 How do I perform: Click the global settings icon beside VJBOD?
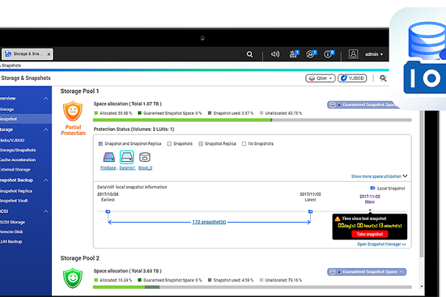pos(384,78)
